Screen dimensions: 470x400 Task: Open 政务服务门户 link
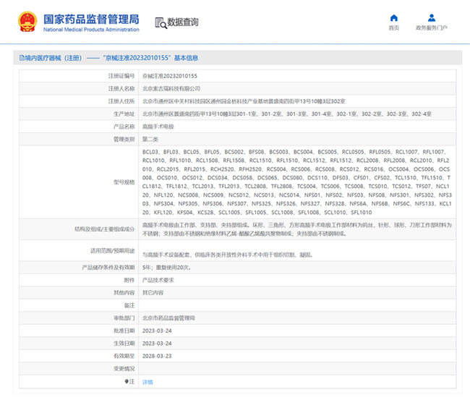[x=431, y=28]
